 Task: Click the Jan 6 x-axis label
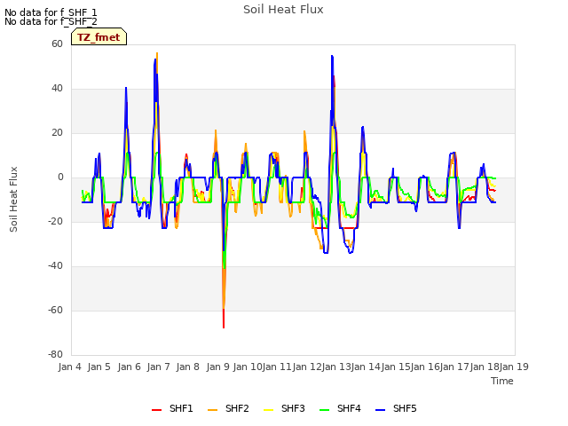129,367
